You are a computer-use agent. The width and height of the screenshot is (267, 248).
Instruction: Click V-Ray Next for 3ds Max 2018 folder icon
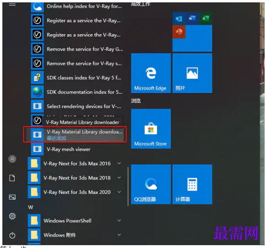34,178
